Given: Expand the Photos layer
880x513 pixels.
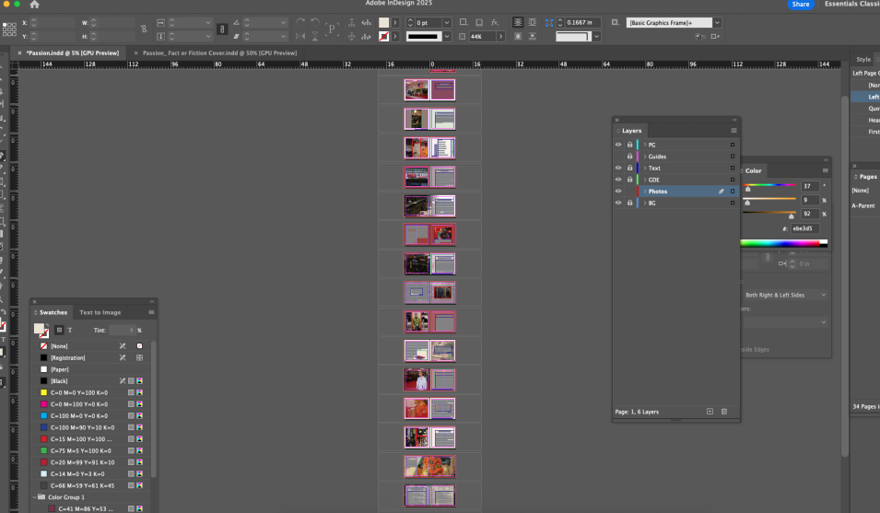Looking at the screenshot, I should coord(644,192).
